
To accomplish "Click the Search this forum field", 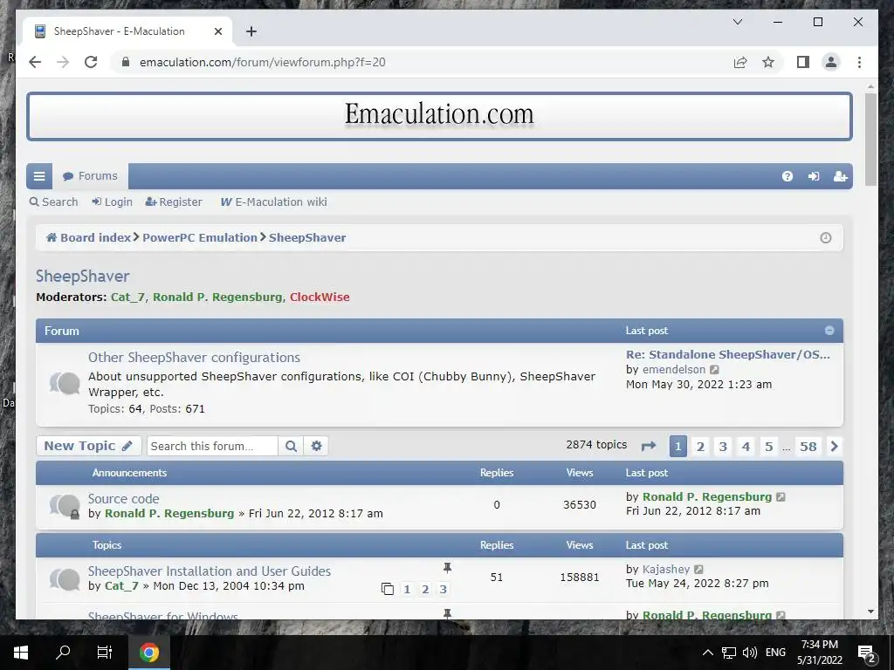I will (212, 446).
